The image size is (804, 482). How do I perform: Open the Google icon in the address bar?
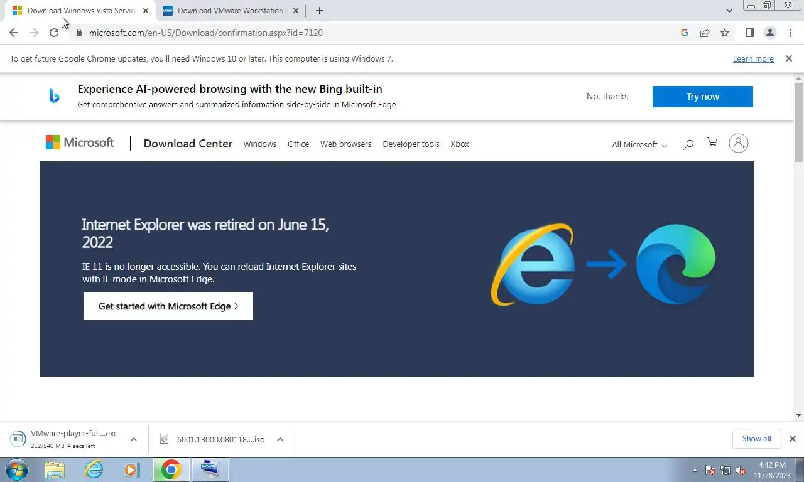click(685, 33)
